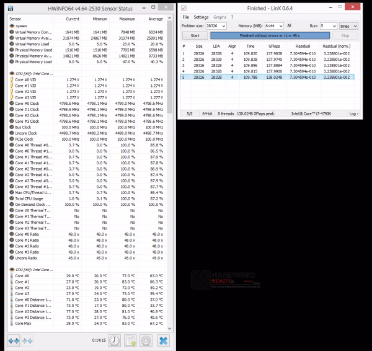Image resolution: width=372 pixels, height=351 pixels.
Task: Click the All memory link
Action: coord(289,25)
